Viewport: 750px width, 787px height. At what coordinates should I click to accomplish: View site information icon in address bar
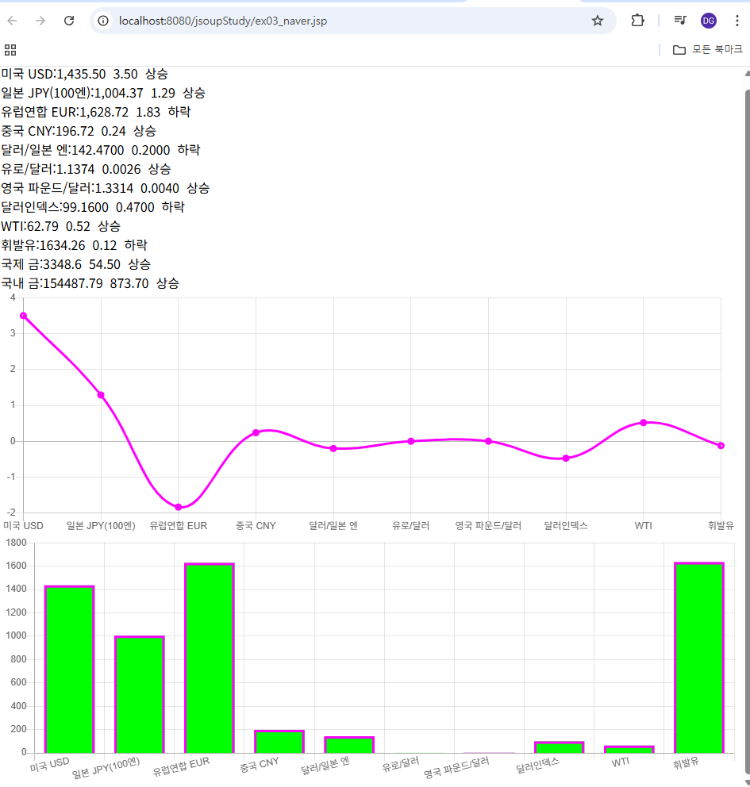pyautogui.click(x=103, y=21)
